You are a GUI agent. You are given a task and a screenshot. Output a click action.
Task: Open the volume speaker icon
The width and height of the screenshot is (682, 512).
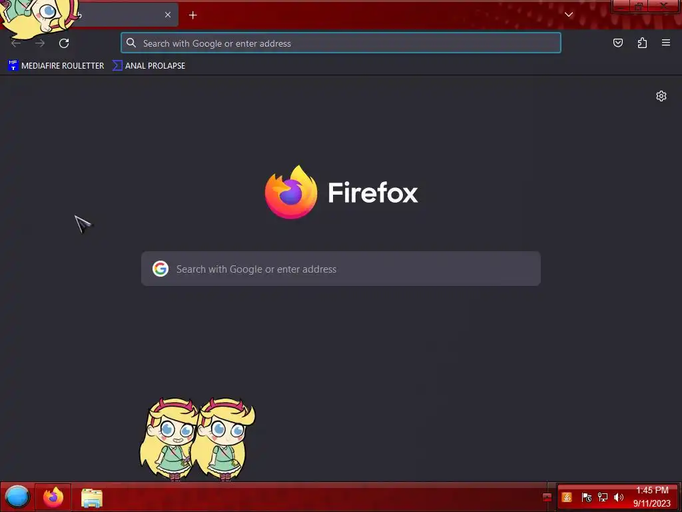pos(619,497)
